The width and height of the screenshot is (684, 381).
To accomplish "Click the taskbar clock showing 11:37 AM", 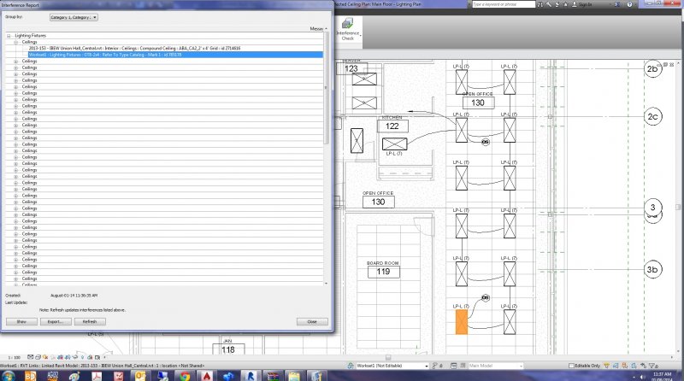I will pos(662,374).
